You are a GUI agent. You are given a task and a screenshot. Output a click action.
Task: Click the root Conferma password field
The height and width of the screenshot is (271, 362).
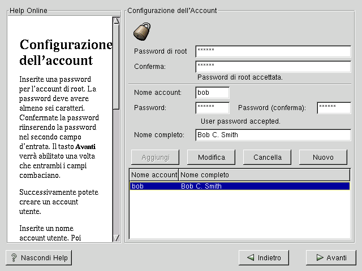(x=273, y=67)
